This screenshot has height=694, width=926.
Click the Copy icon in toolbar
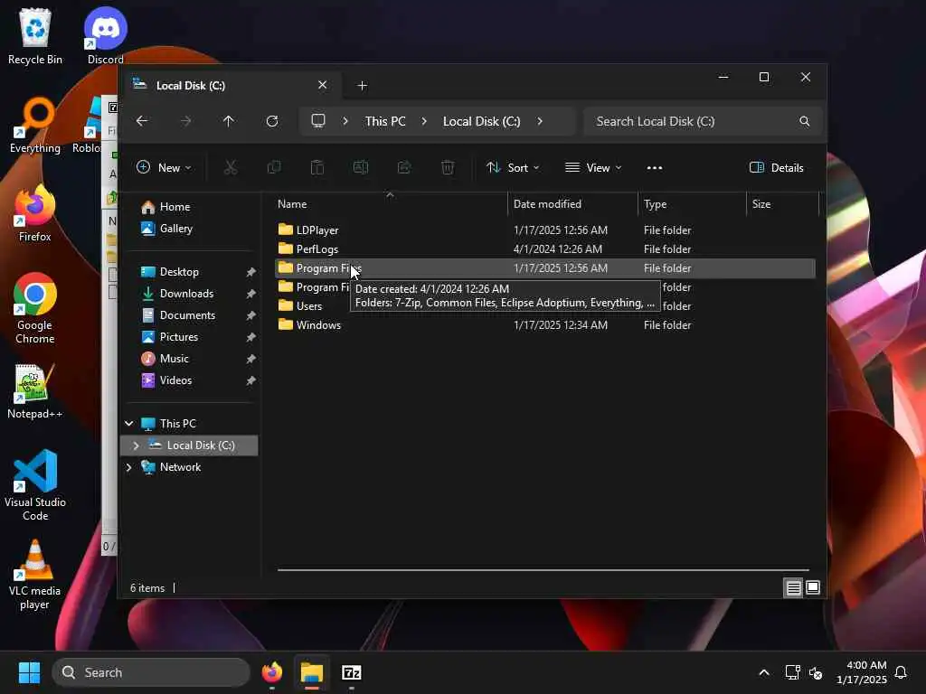(x=274, y=167)
